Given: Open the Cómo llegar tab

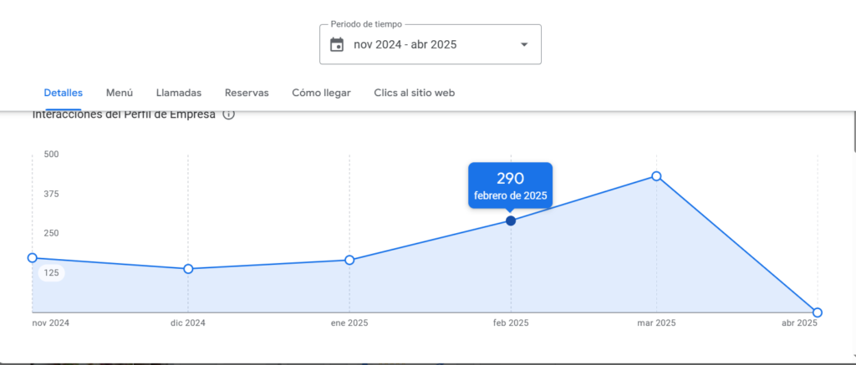Looking at the screenshot, I should [321, 93].
